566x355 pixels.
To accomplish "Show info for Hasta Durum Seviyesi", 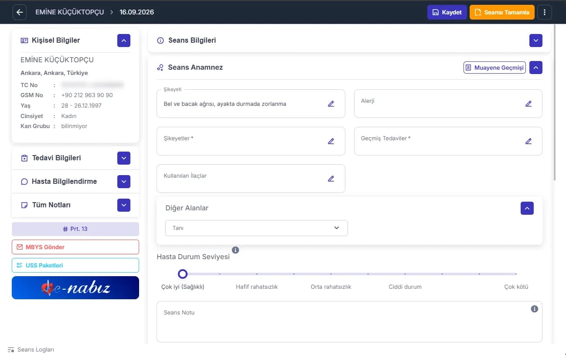I will [235, 250].
